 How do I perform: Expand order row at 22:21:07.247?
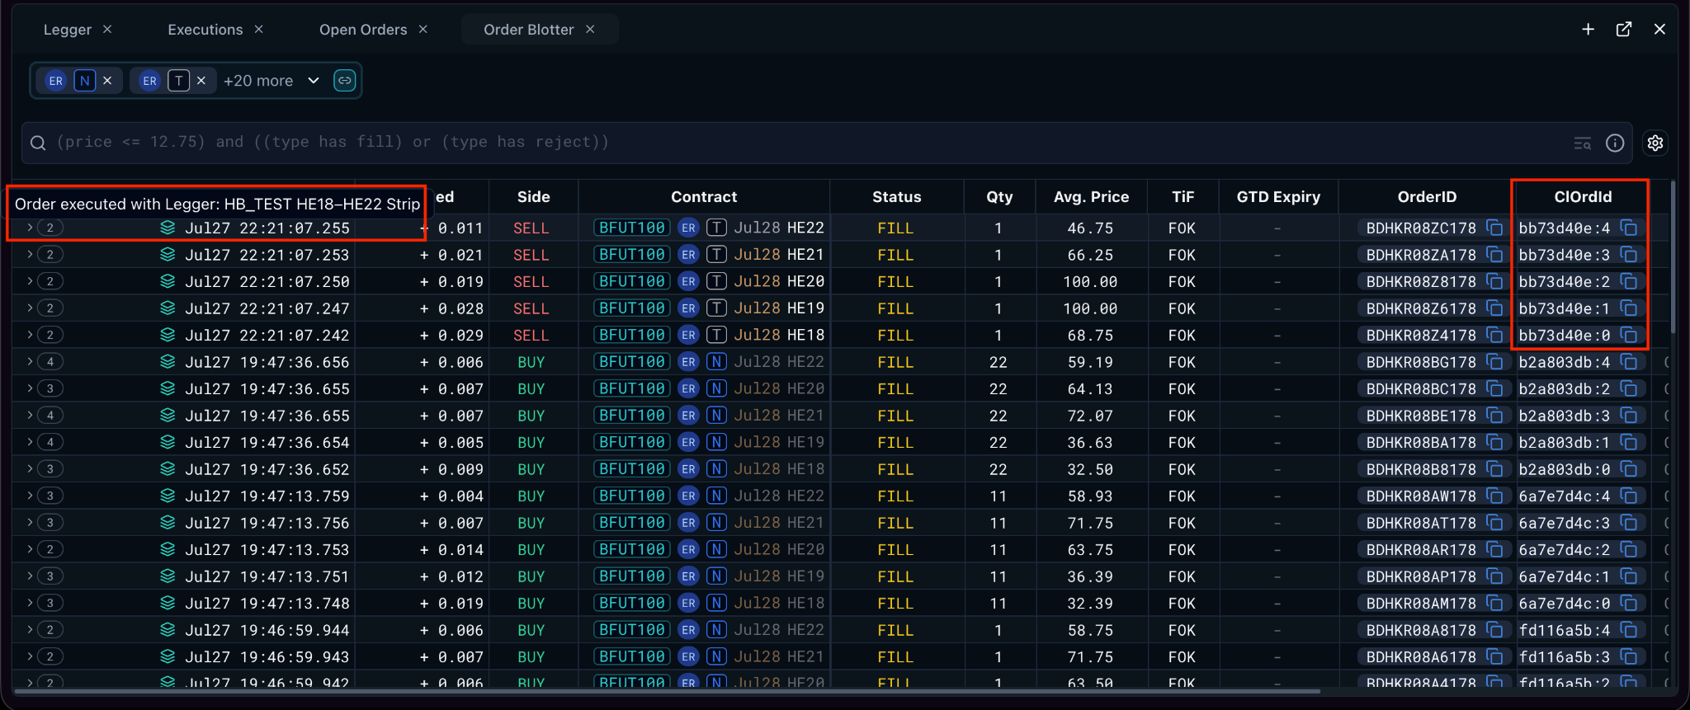[x=30, y=308]
